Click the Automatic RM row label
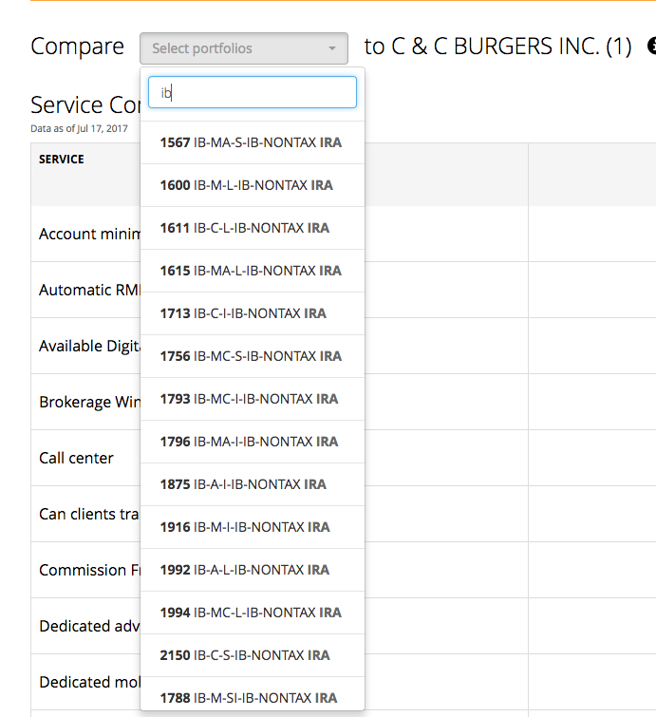Screen dimensions: 656x717 [89, 290]
